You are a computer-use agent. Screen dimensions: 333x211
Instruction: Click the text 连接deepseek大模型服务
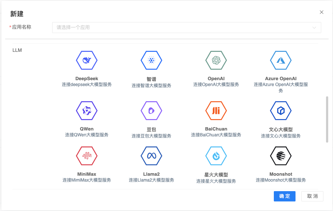[x=87, y=85]
